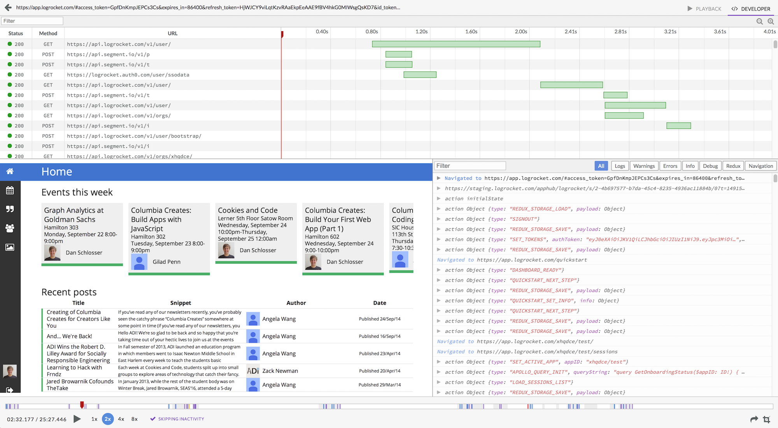This screenshot has width=778, height=428.
Task: Click the red time marker in network waterfall
Action: tap(282, 34)
